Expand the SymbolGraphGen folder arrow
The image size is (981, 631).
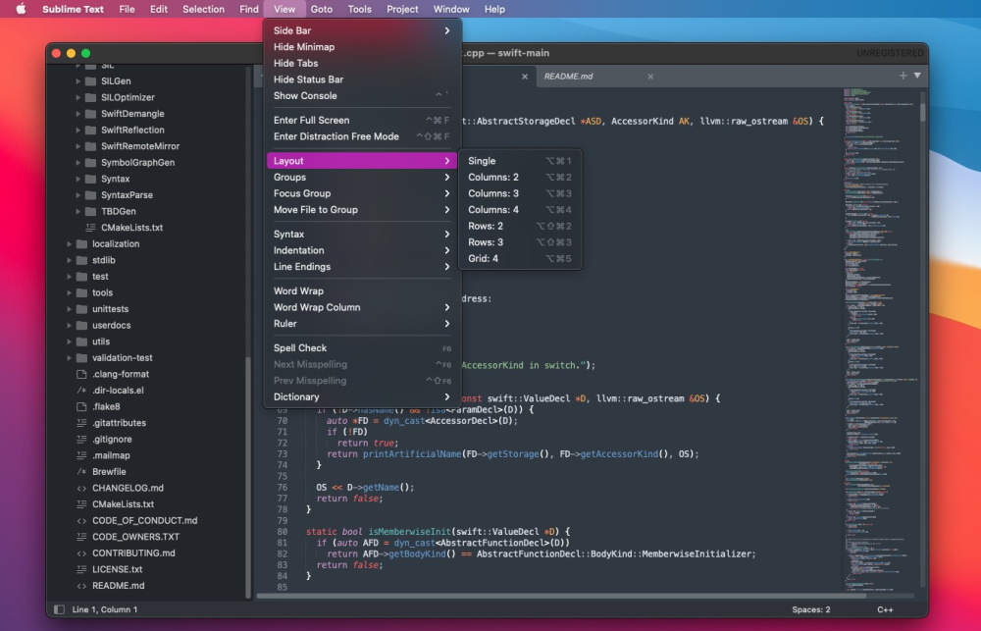pos(77,162)
